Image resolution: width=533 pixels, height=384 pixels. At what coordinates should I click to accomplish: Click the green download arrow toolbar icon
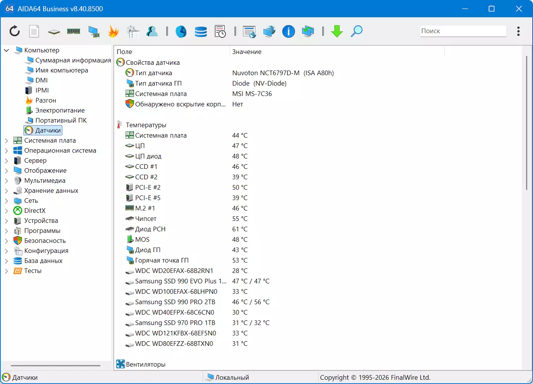(337, 31)
